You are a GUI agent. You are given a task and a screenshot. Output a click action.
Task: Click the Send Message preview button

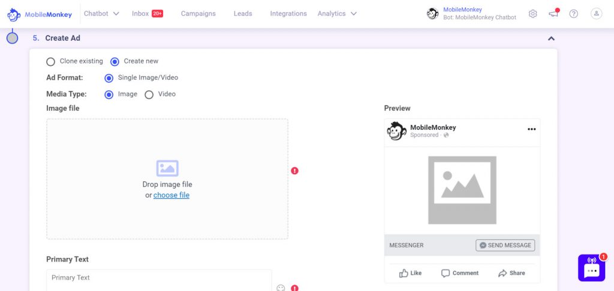point(505,245)
